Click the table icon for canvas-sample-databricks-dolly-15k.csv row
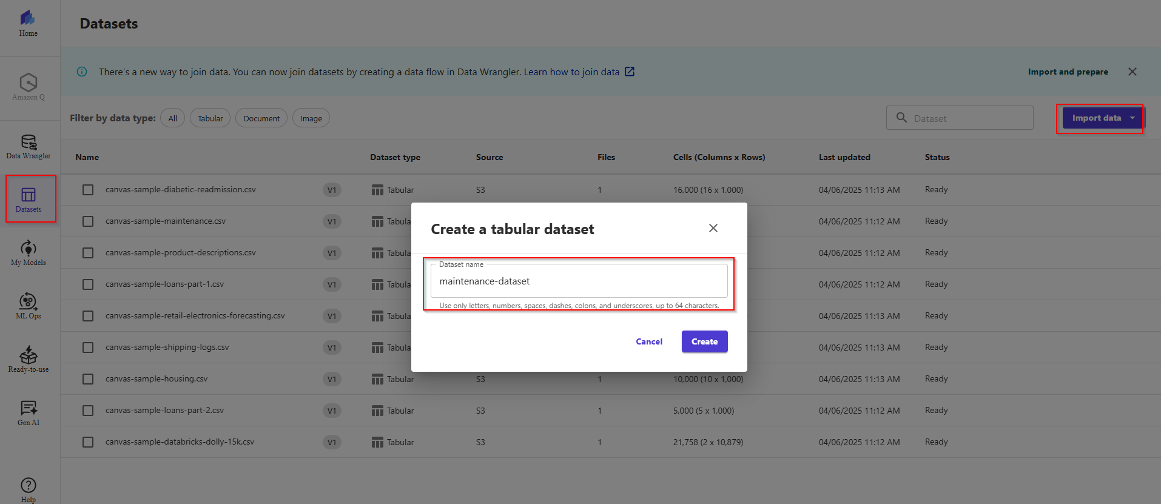This screenshot has width=1161, height=504. pyautogui.click(x=377, y=442)
